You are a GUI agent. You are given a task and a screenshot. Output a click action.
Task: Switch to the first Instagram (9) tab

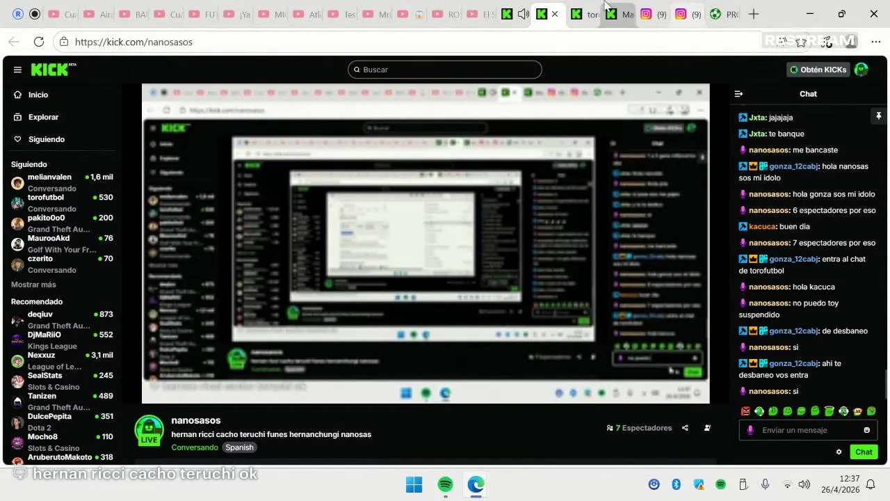pyautogui.click(x=654, y=14)
